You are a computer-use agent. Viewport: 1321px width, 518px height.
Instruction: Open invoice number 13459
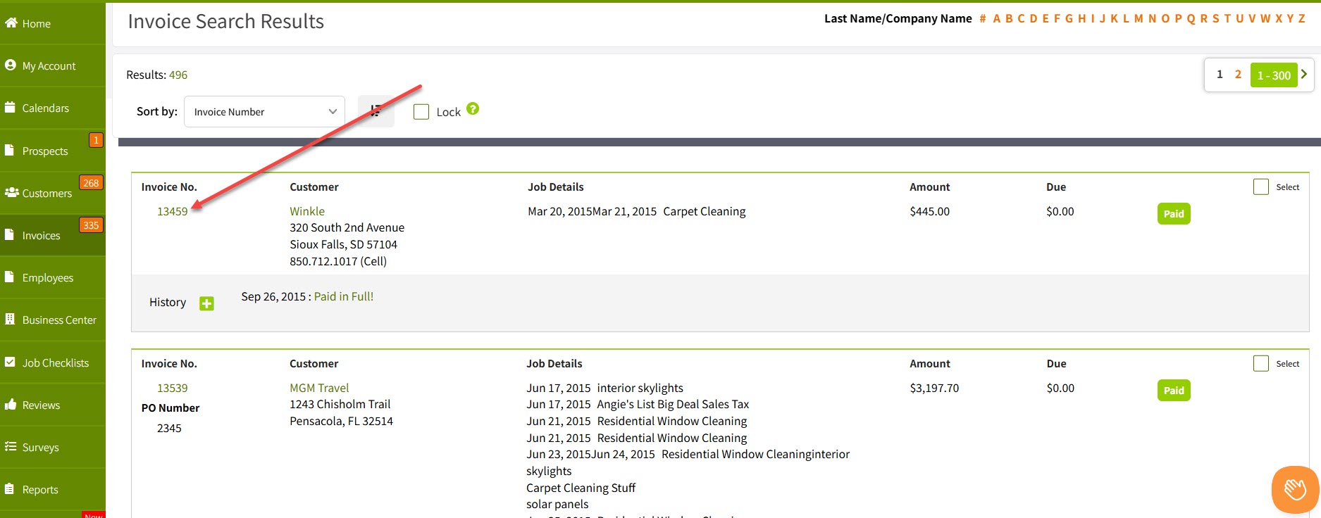[x=173, y=211]
